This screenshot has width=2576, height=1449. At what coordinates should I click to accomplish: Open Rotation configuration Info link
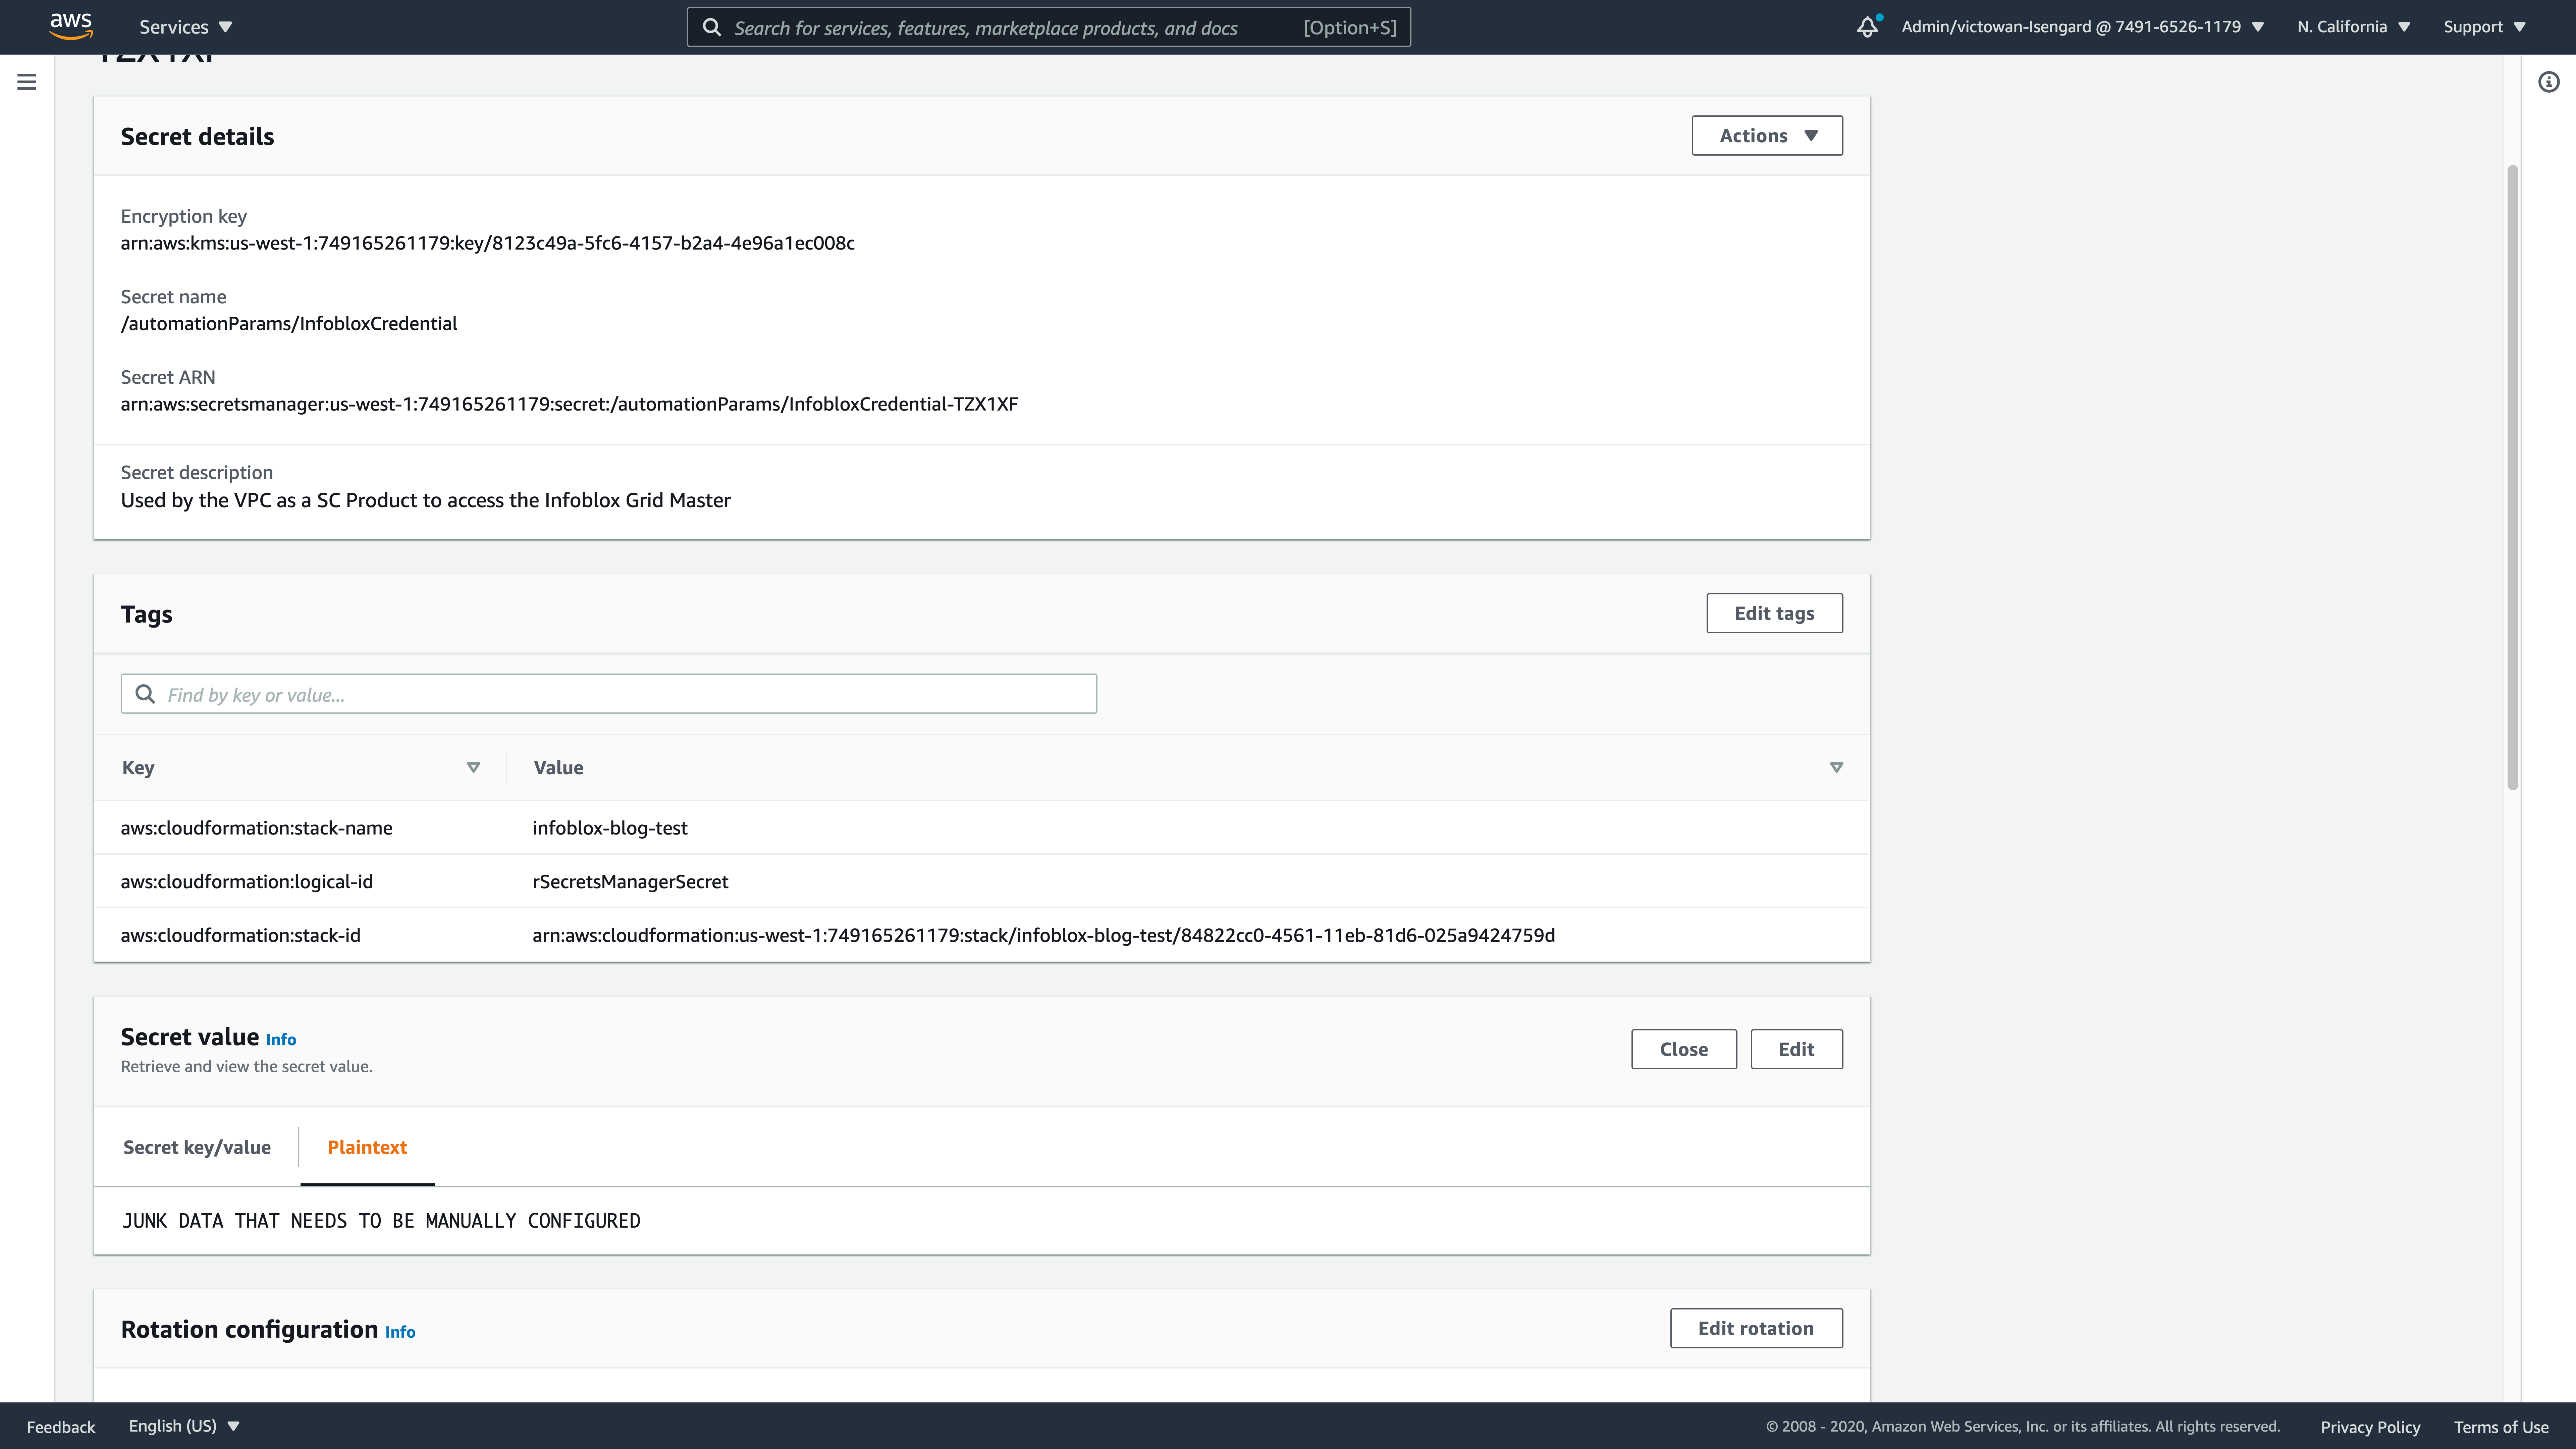click(x=400, y=1332)
